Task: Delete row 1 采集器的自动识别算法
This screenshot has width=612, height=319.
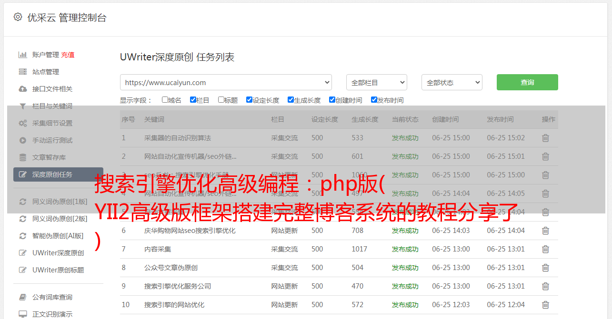Action: (546, 138)
